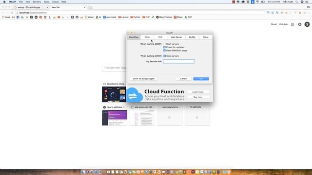The width and height of the screenshot is (312, 175).
Task: Click the Cloud Function sync cloud icon
Action: pos(134,95)
